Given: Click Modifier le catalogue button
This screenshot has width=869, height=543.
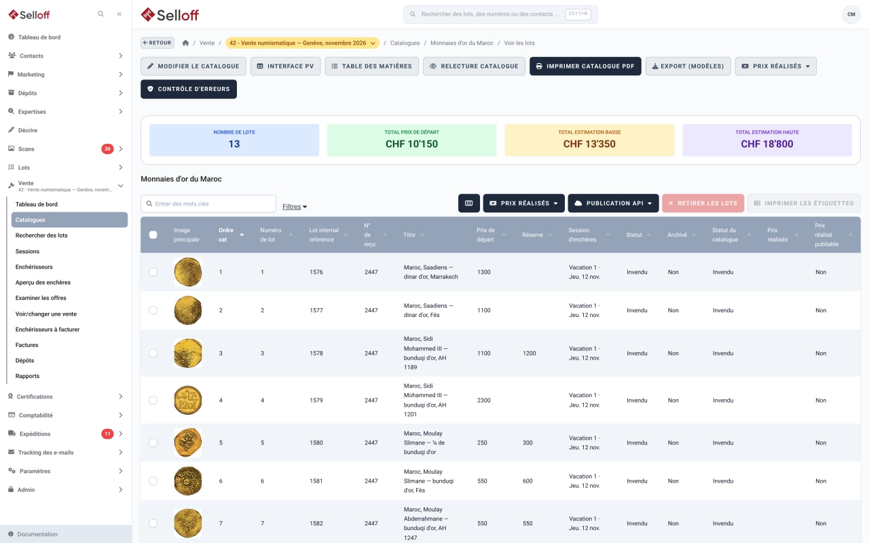Looking at the screenshot, I should [x=193, y=67].
